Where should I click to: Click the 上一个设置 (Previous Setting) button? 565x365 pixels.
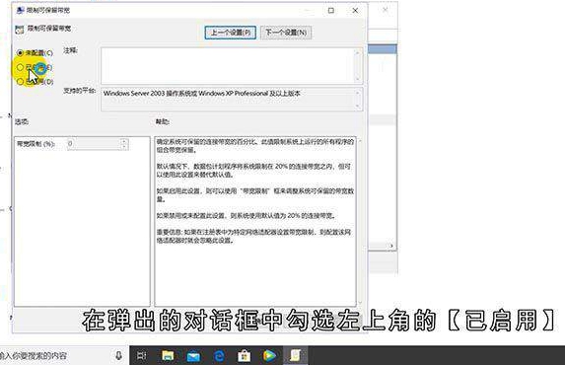(231, 33)
